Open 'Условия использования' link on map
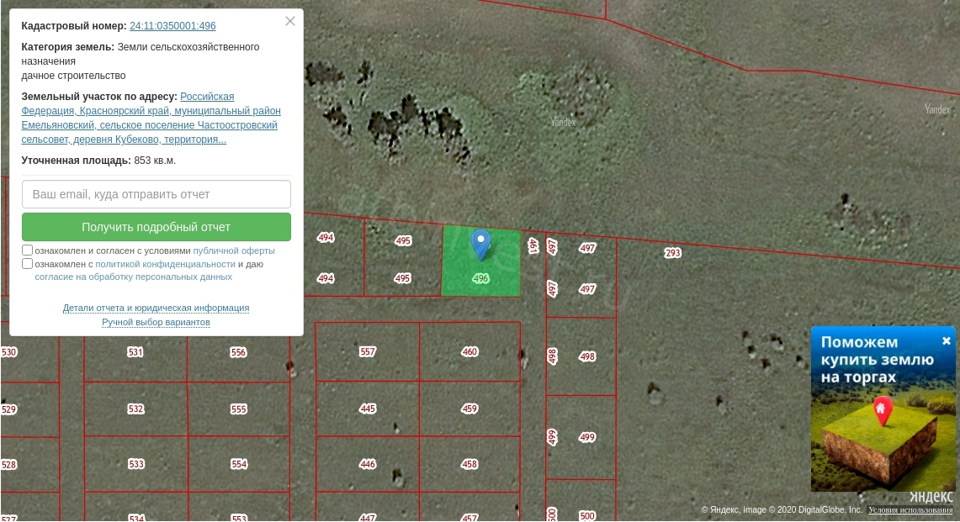960x522 pixels. 910,509
